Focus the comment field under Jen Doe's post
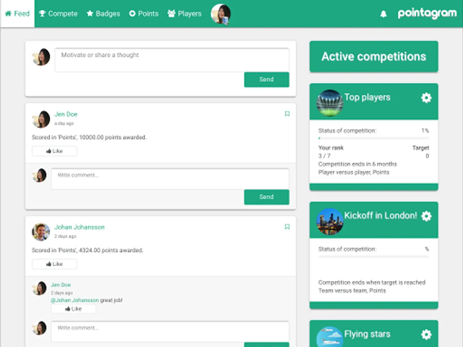Viewport: 463px width, 347px height. point(170,179)
